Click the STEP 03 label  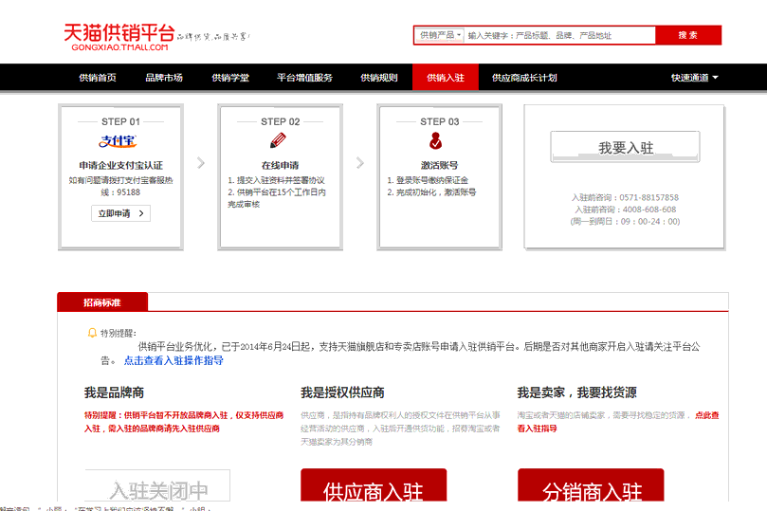click(x=440, y=121)
